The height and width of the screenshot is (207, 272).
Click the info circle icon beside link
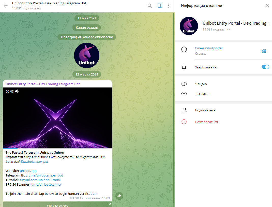[x=184, y=49]
